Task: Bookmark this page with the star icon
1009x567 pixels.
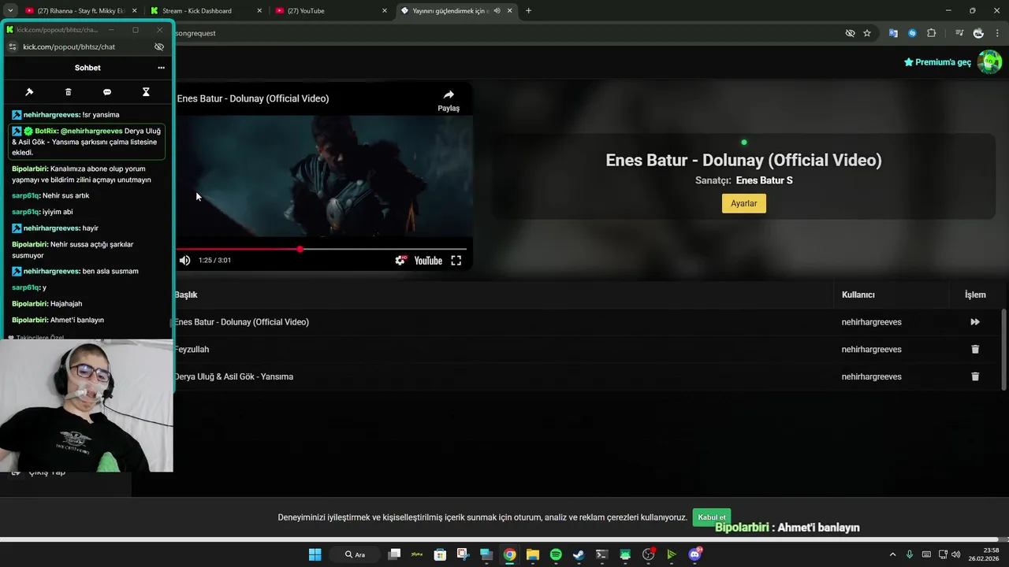Action: coord(867,33)
